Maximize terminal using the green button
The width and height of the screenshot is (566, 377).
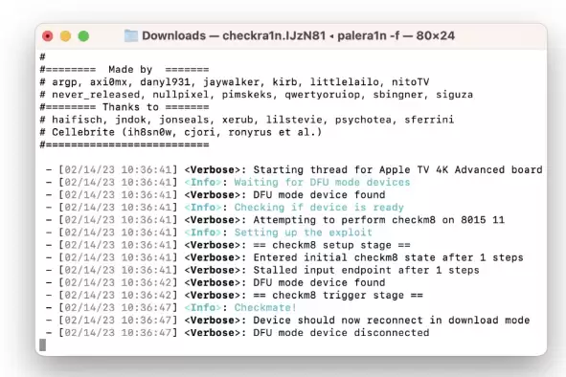[83, 36]
